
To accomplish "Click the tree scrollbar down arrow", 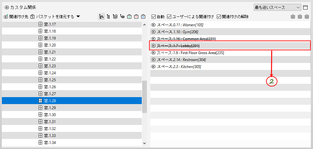I will 145,143.
